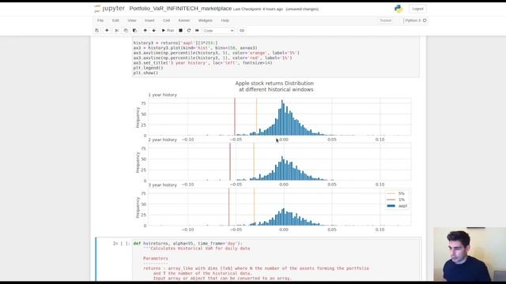
Task: Open the command palette keyboard icon
Action: pos(242,30)
